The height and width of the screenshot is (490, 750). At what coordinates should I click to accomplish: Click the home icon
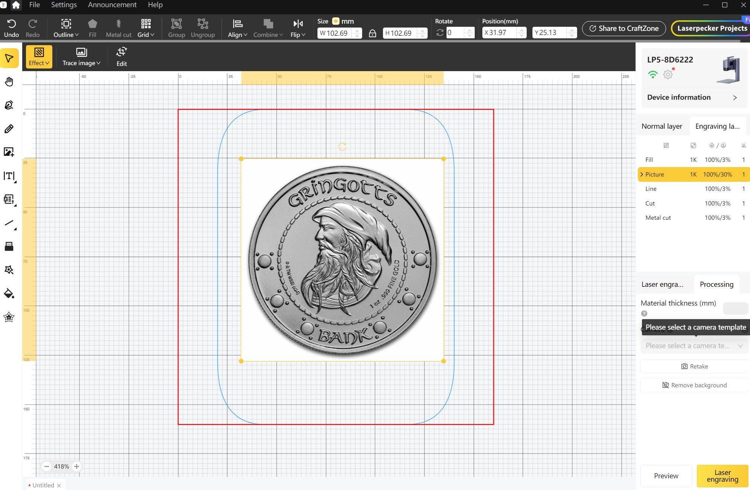[x=16, y=5]
